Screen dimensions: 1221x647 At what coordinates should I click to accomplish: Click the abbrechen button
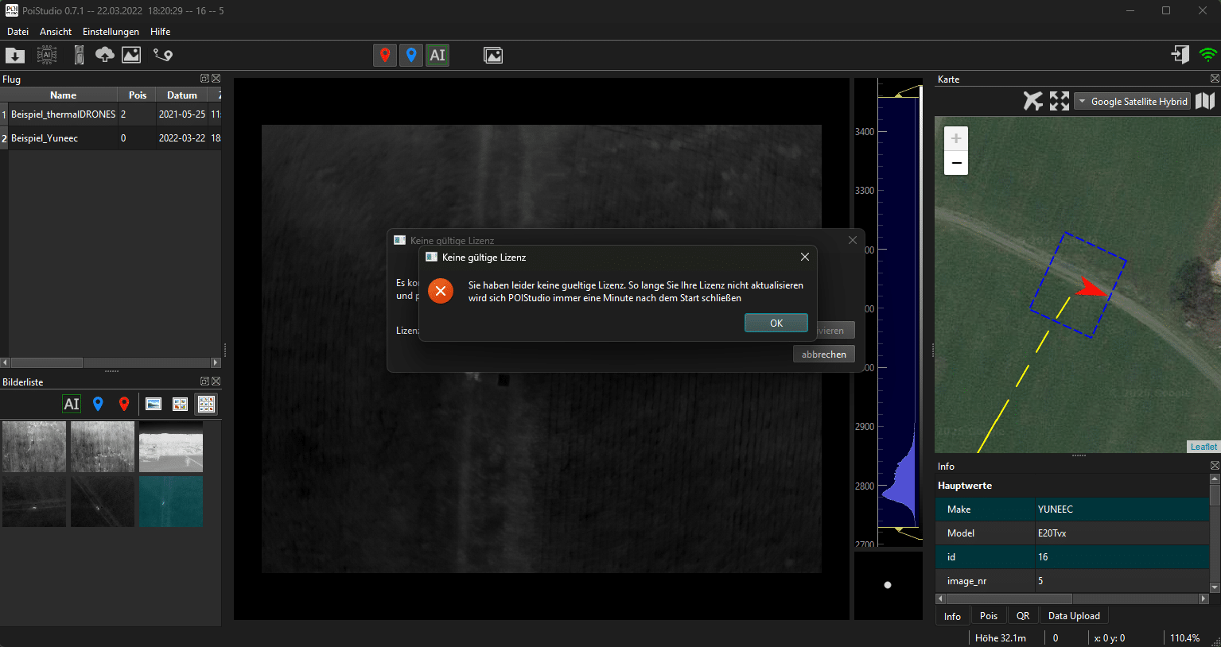824,354
